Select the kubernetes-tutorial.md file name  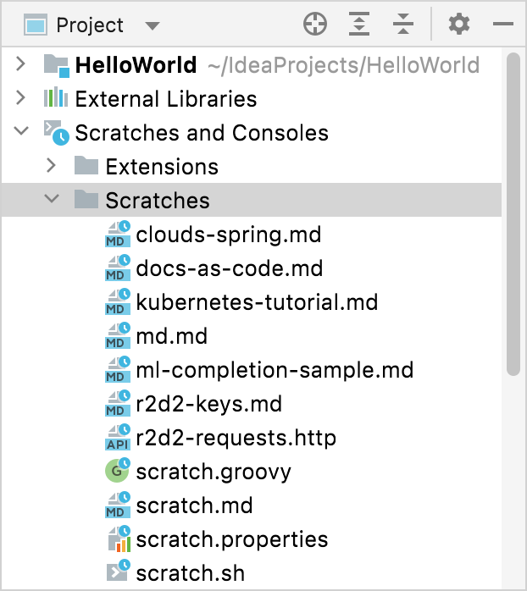click(257, 302)
